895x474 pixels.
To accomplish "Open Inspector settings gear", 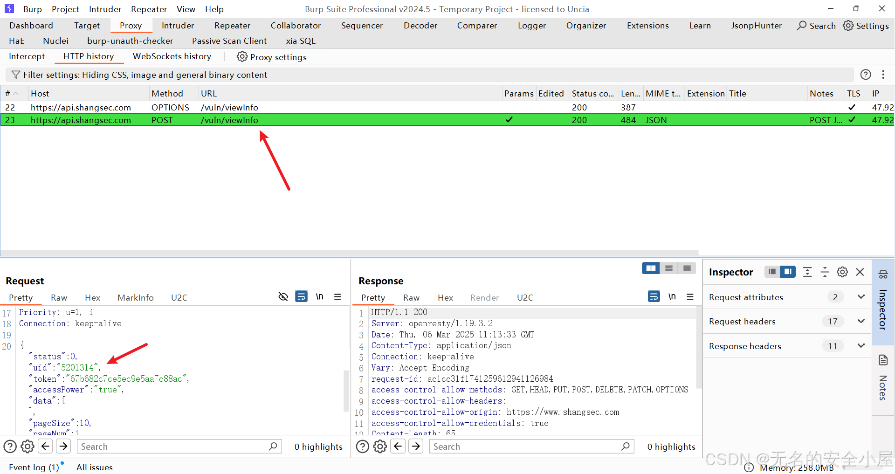I will coord(842,272).
